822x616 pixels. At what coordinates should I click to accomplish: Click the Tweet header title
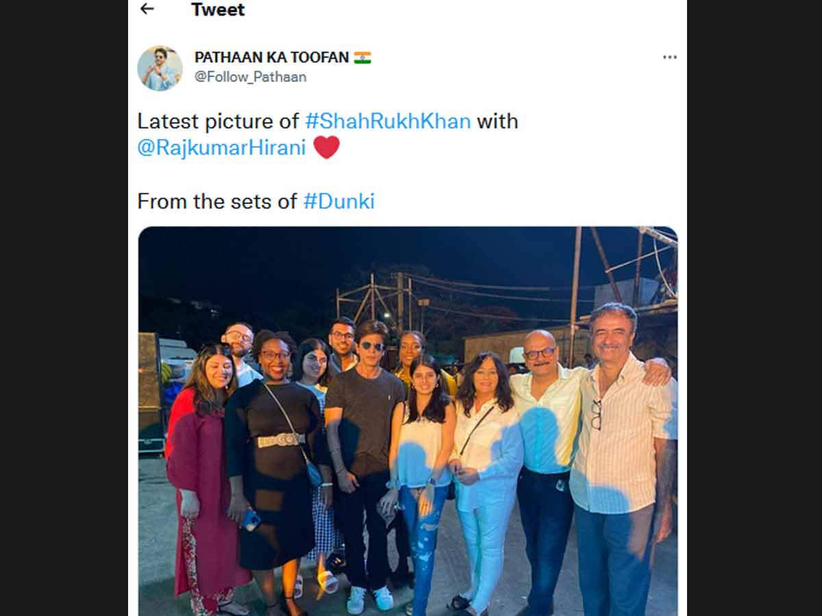tap(218, 10)
